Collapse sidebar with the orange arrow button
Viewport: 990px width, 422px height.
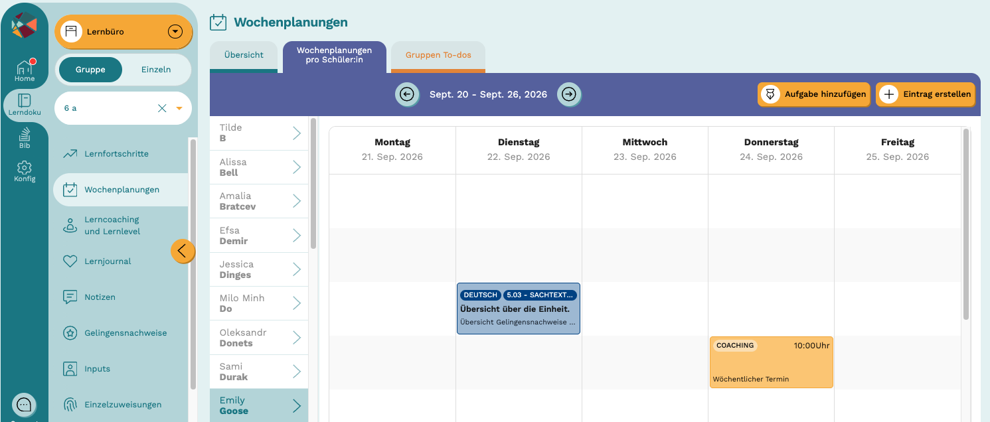pyautogui.click(x=183, y=251)
